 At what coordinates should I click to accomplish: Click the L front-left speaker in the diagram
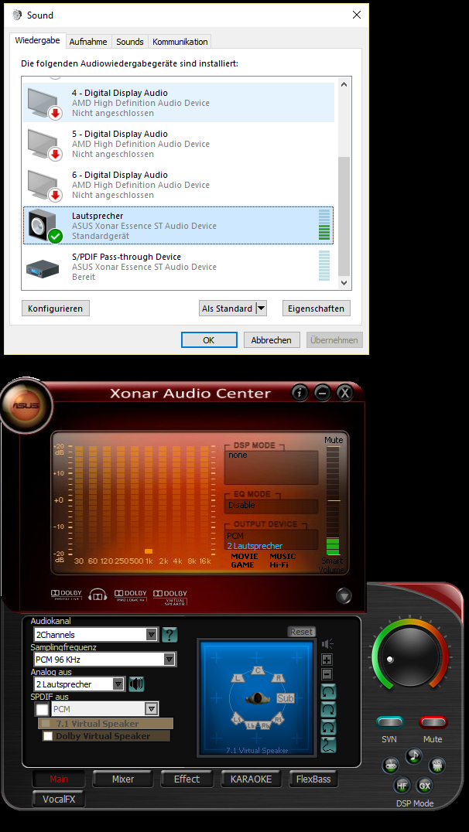point(238,678)
